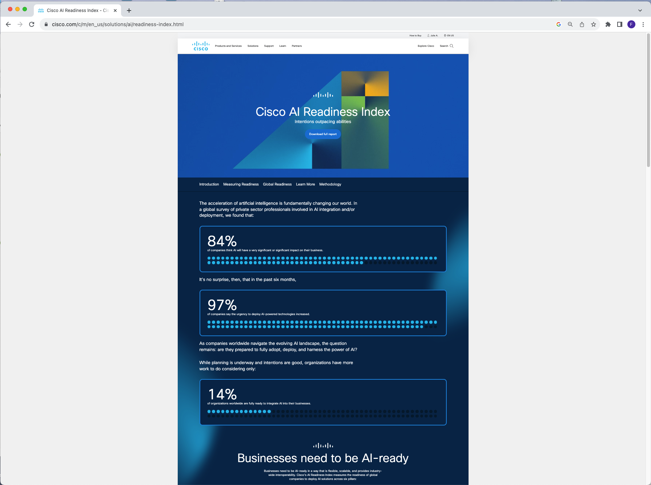Screen dimensions: 651x485
Task: Open the Solutions menu
Action: coord(253,46)
